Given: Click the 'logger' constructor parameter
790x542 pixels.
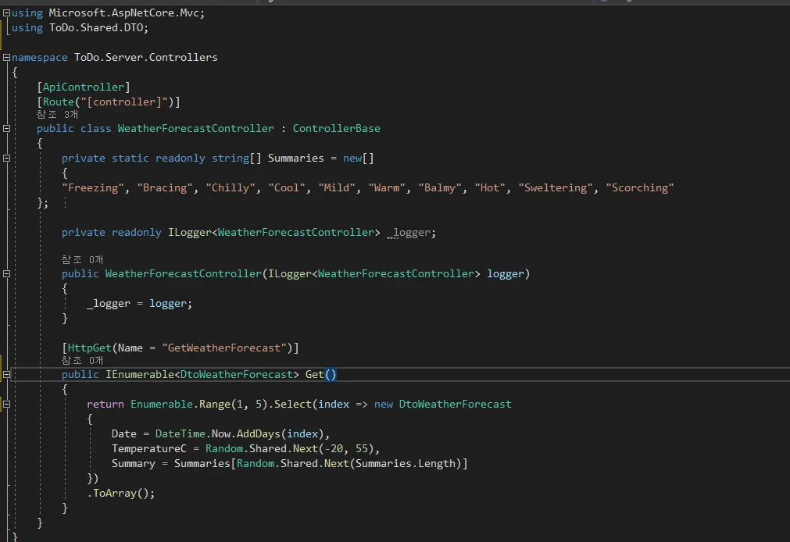Looking at the screenshot, I should pos(506,274).
